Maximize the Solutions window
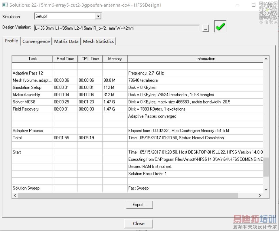This screenshot has height=231, width=279. tap(254, 5)
